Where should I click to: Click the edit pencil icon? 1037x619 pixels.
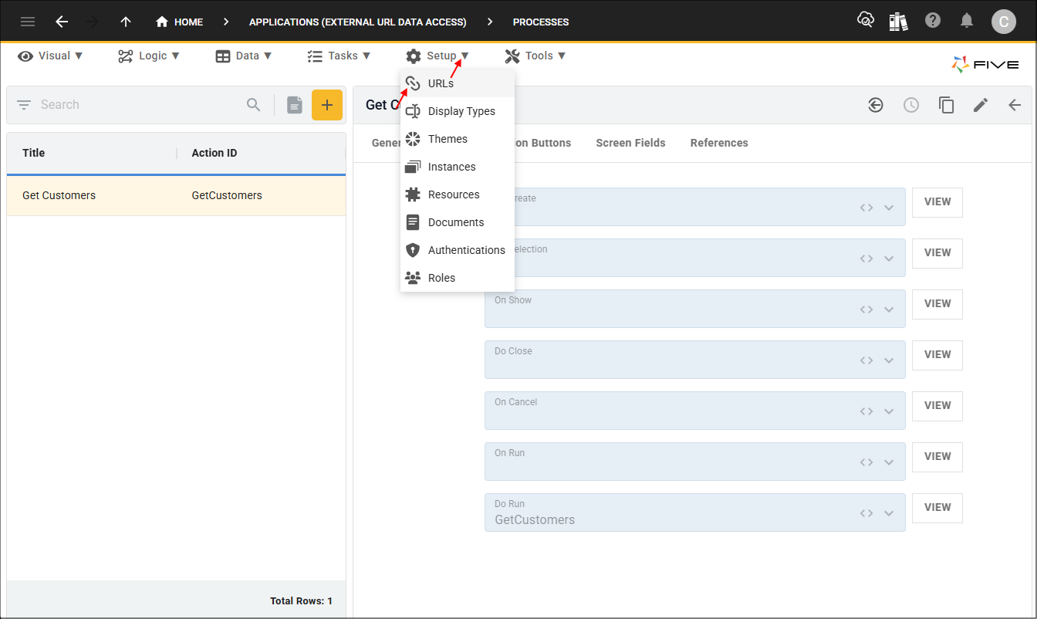coord(980,105)
